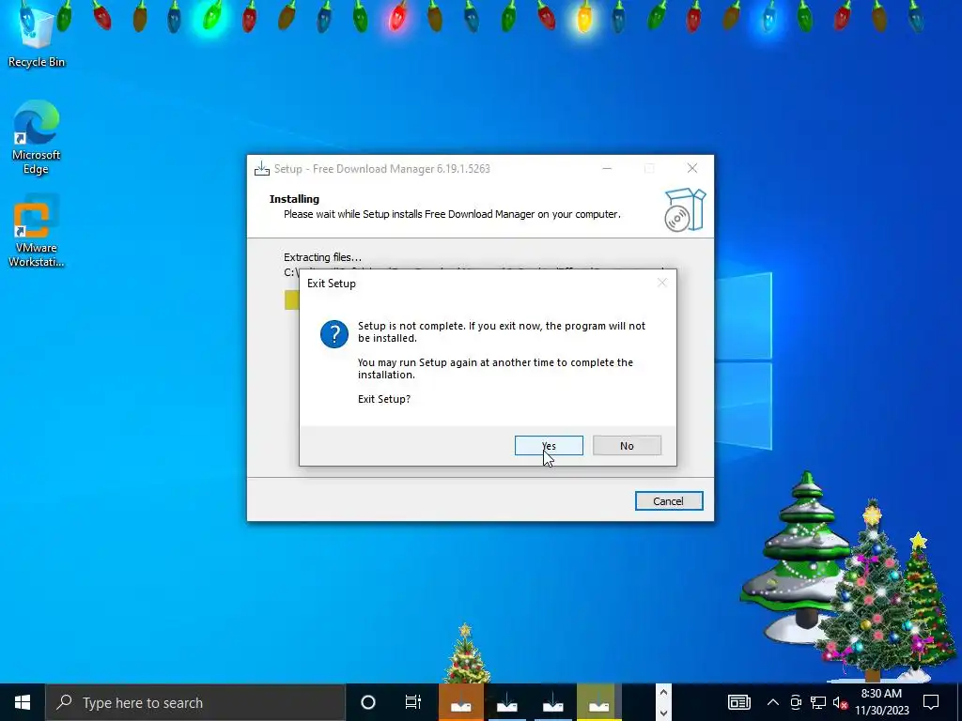This screenshot has width=962, height=721.
Task: Click the box and disc setup image
Action: (685, 209)
